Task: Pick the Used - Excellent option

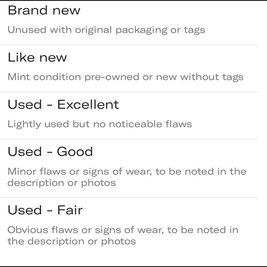Action: (x=129, y=116)
